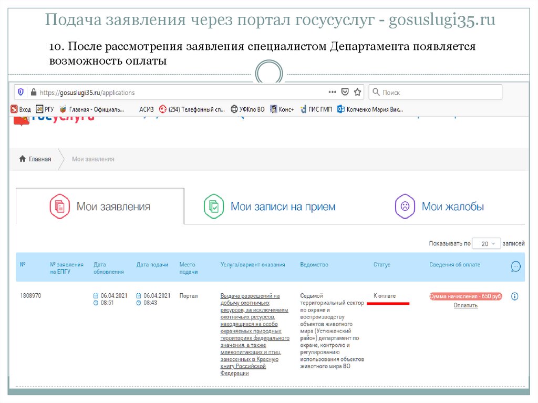Click the home icon next to Главная
This screenshot has width=538, height=403.
coord(23,159)
